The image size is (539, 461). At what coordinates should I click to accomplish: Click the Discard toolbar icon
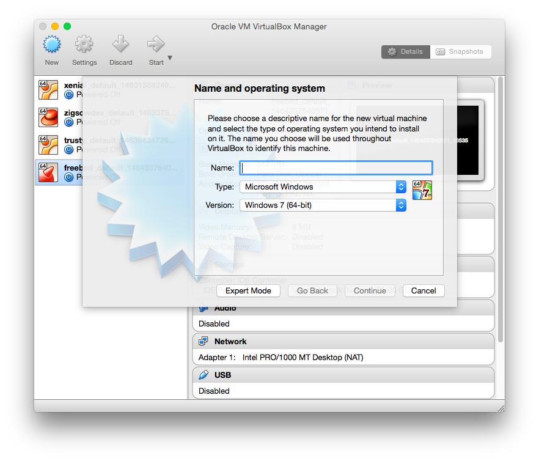[x=120, y=45]
